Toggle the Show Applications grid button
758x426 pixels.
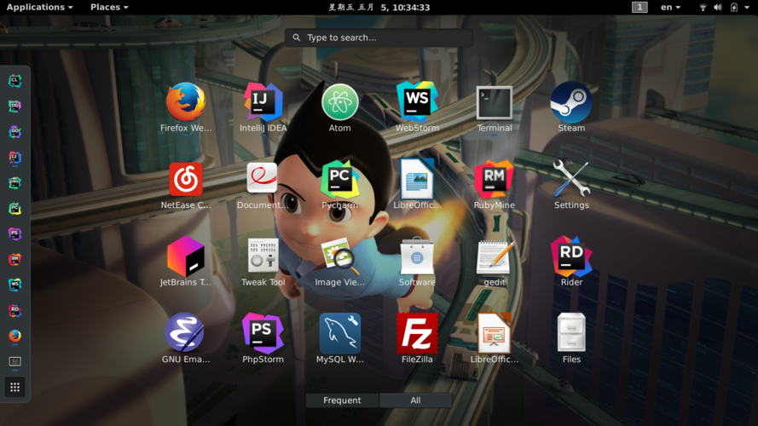(x=15, y=388)
